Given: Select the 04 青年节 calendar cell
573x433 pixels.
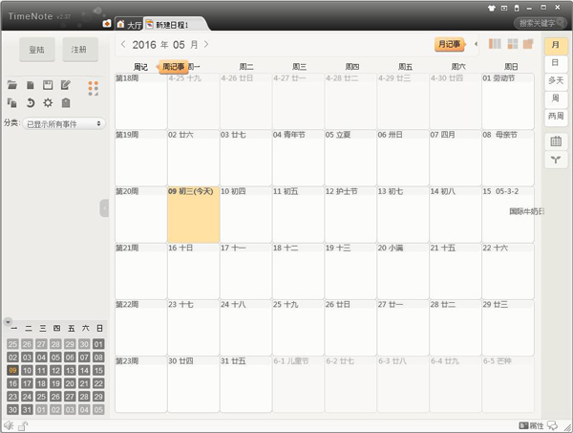Looking at the screenshot, I should [x=298, y=158].
